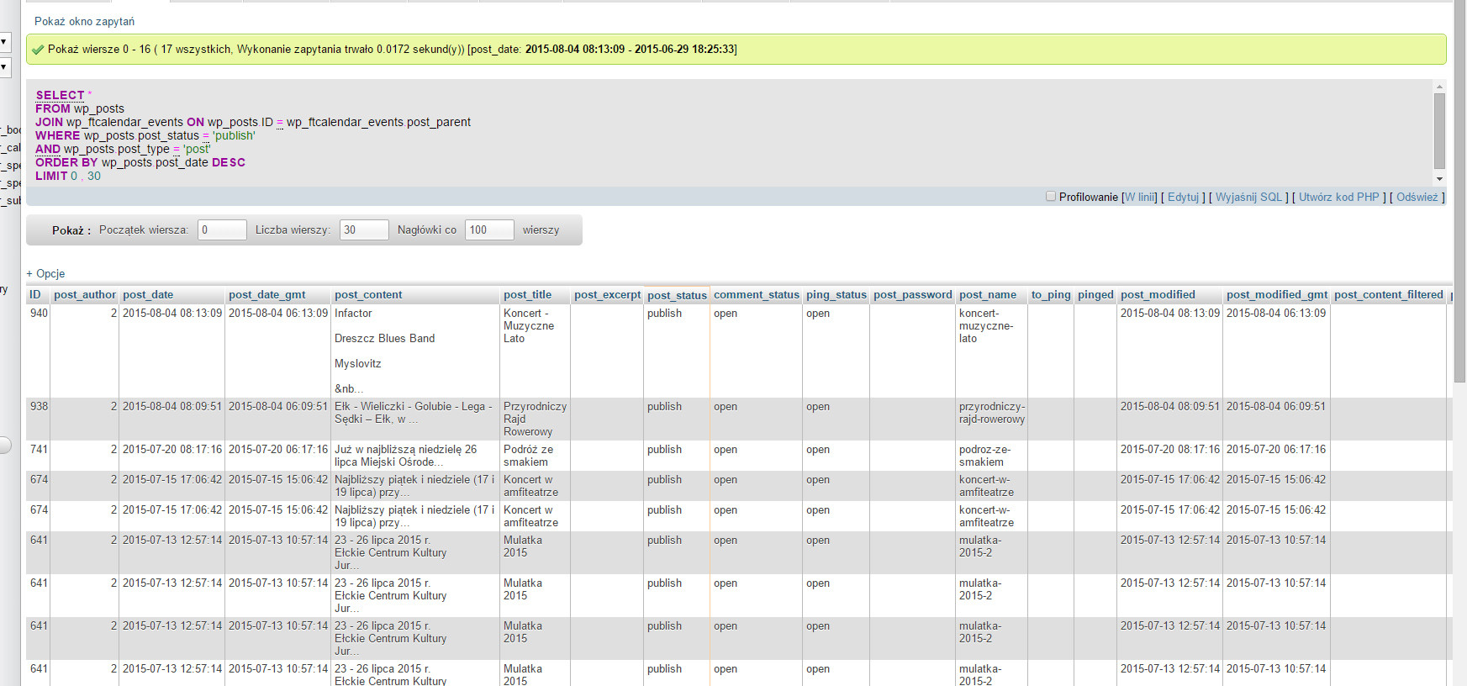1467x686 pixels.
Task: Sort by the post_title column header
Action: (x=528, y=294)
